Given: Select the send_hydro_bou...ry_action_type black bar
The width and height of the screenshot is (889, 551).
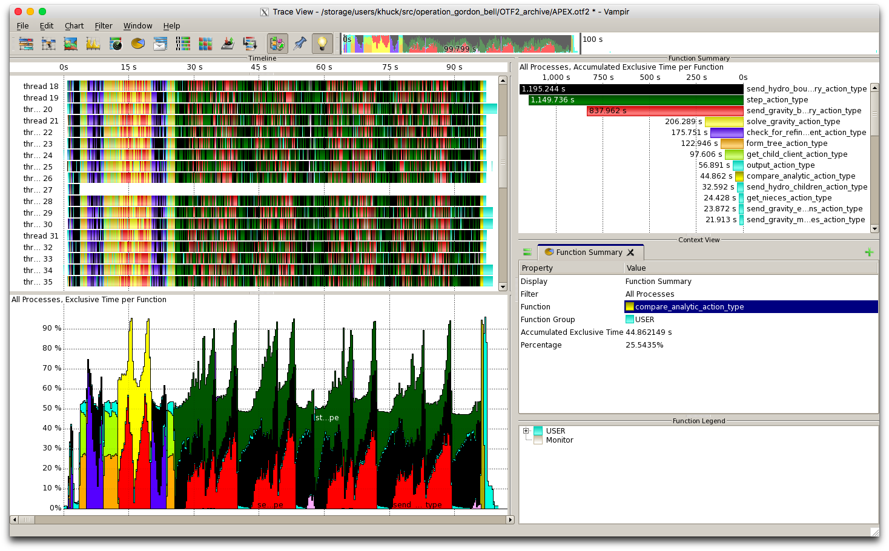Looking at the screenshot, I should (x=632, y=89).
